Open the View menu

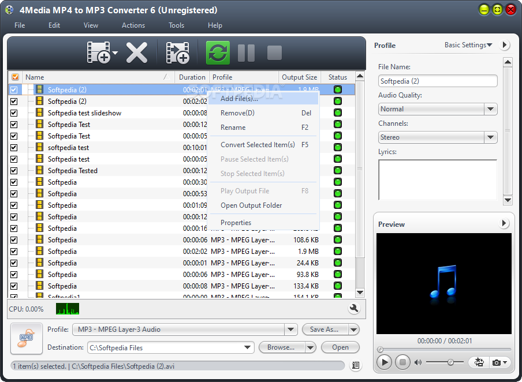(x=91, y=25)
